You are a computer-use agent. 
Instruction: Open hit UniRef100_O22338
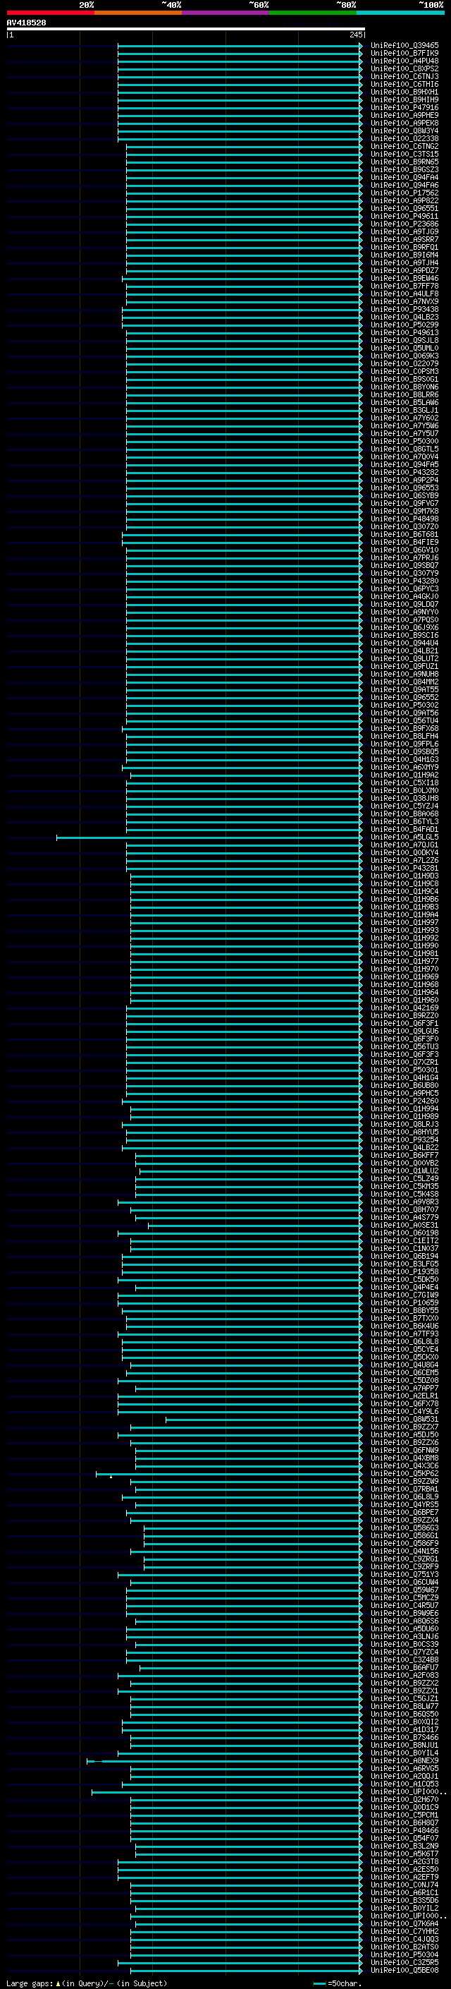pos(404,139)
